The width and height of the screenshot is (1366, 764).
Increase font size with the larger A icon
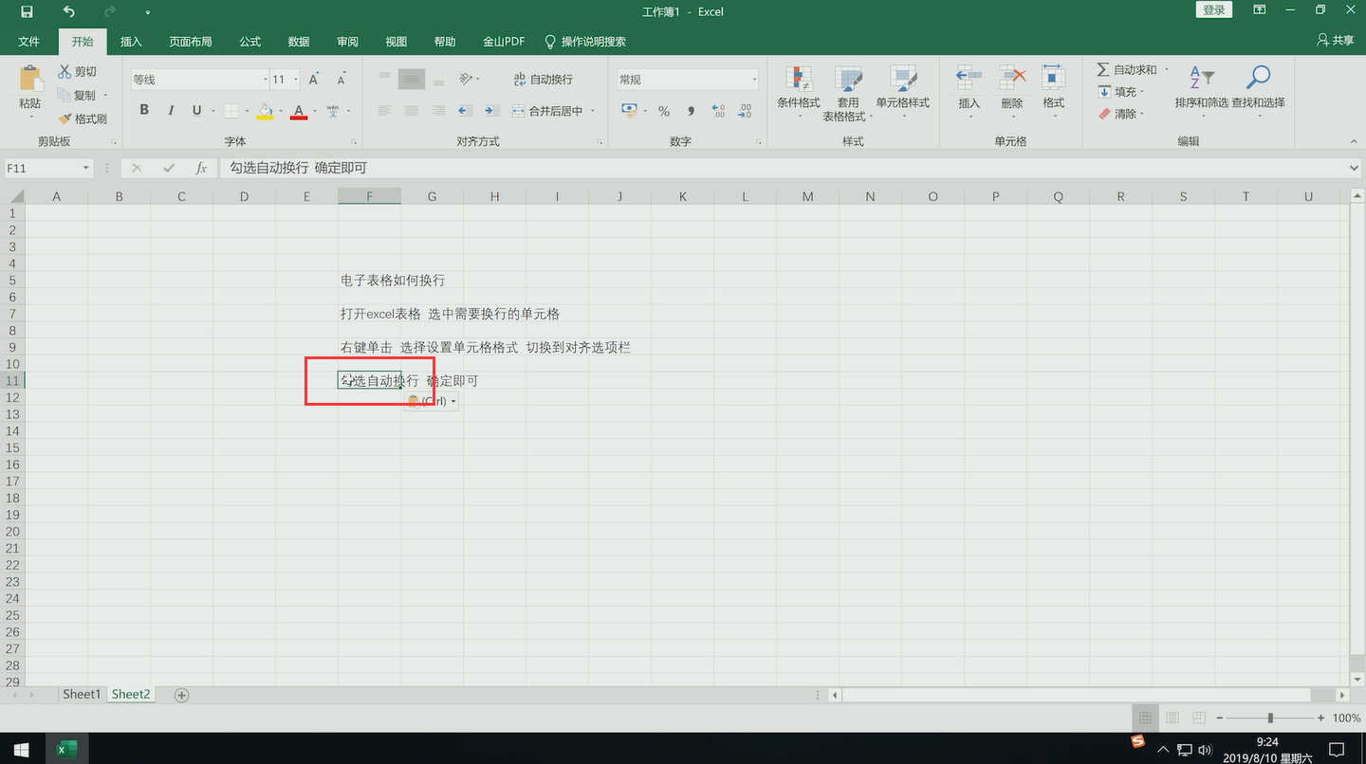[x=314, y=80]
